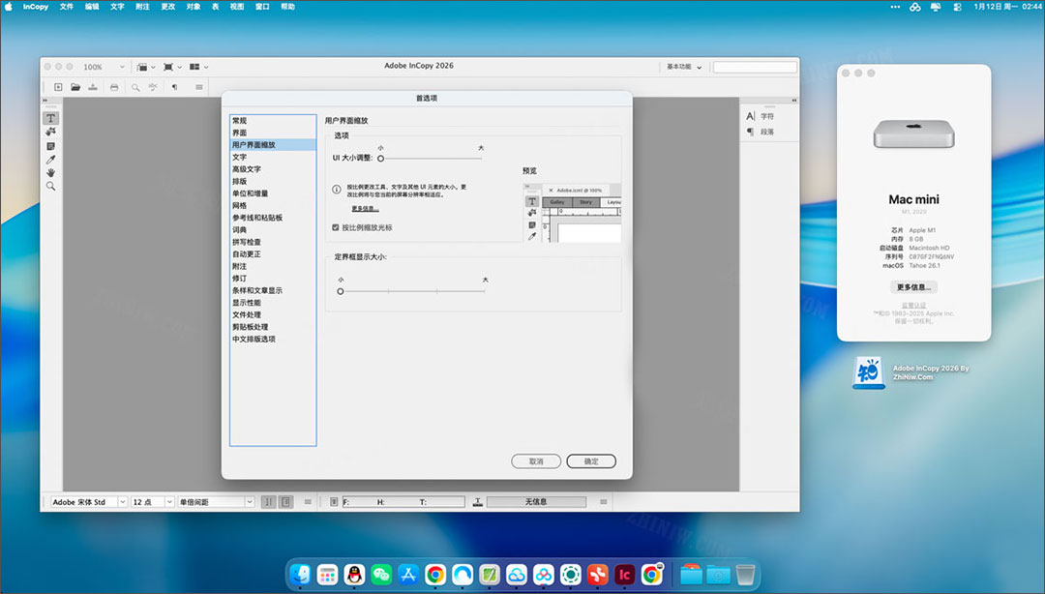The width and height of the screenshot is (1045, 594).
Task: Expand the tools panel double-arrow
Action: click(45, 101)
